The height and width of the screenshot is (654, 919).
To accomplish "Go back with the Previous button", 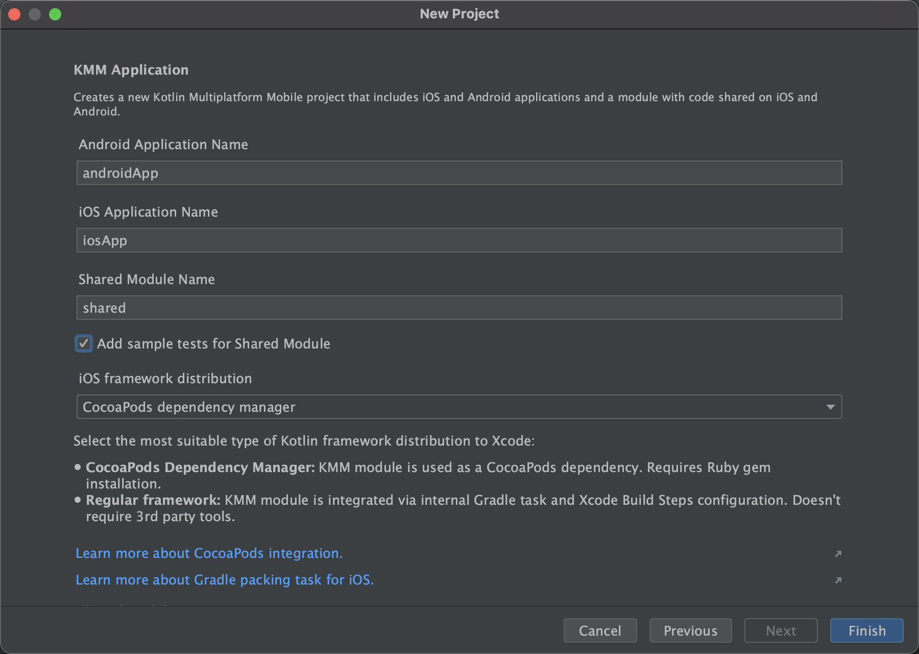I will tap(690, 630).
